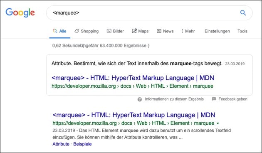This screenshot has height=153, width=262.
Task: Open the Beispiele sitelink
Action: [82, 144]
